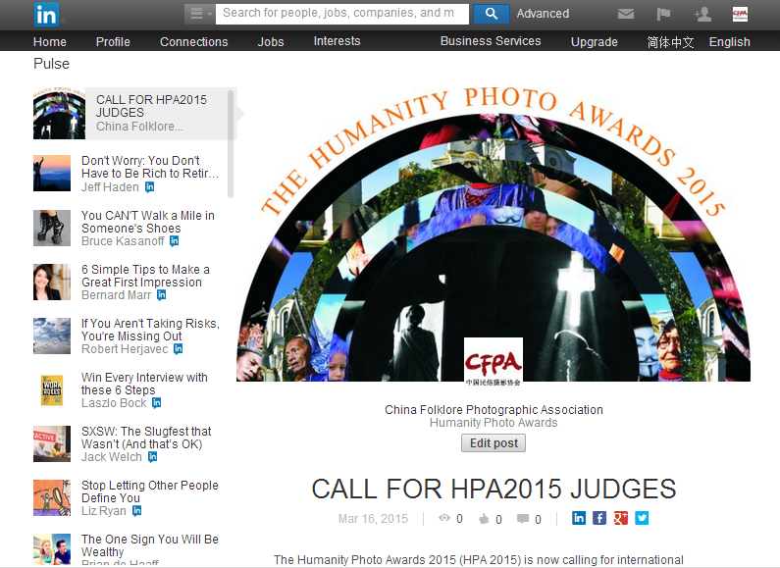
Task: Open Stop Letting Other People Define You
Action: coord(150,491)
